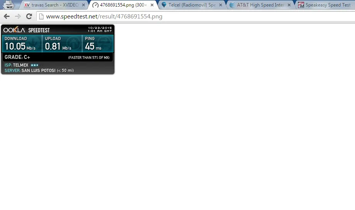Screen dimensions: 355x210
Task: Switch to travas Search tab
Action: (x=54, y=5)
